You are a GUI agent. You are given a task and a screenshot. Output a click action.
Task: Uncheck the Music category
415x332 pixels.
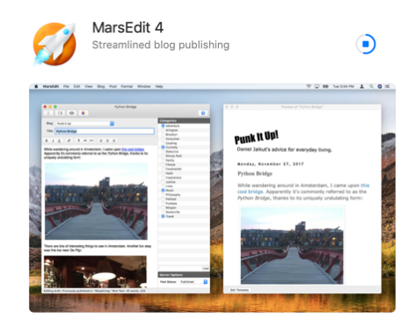click(x=163, y=191)
